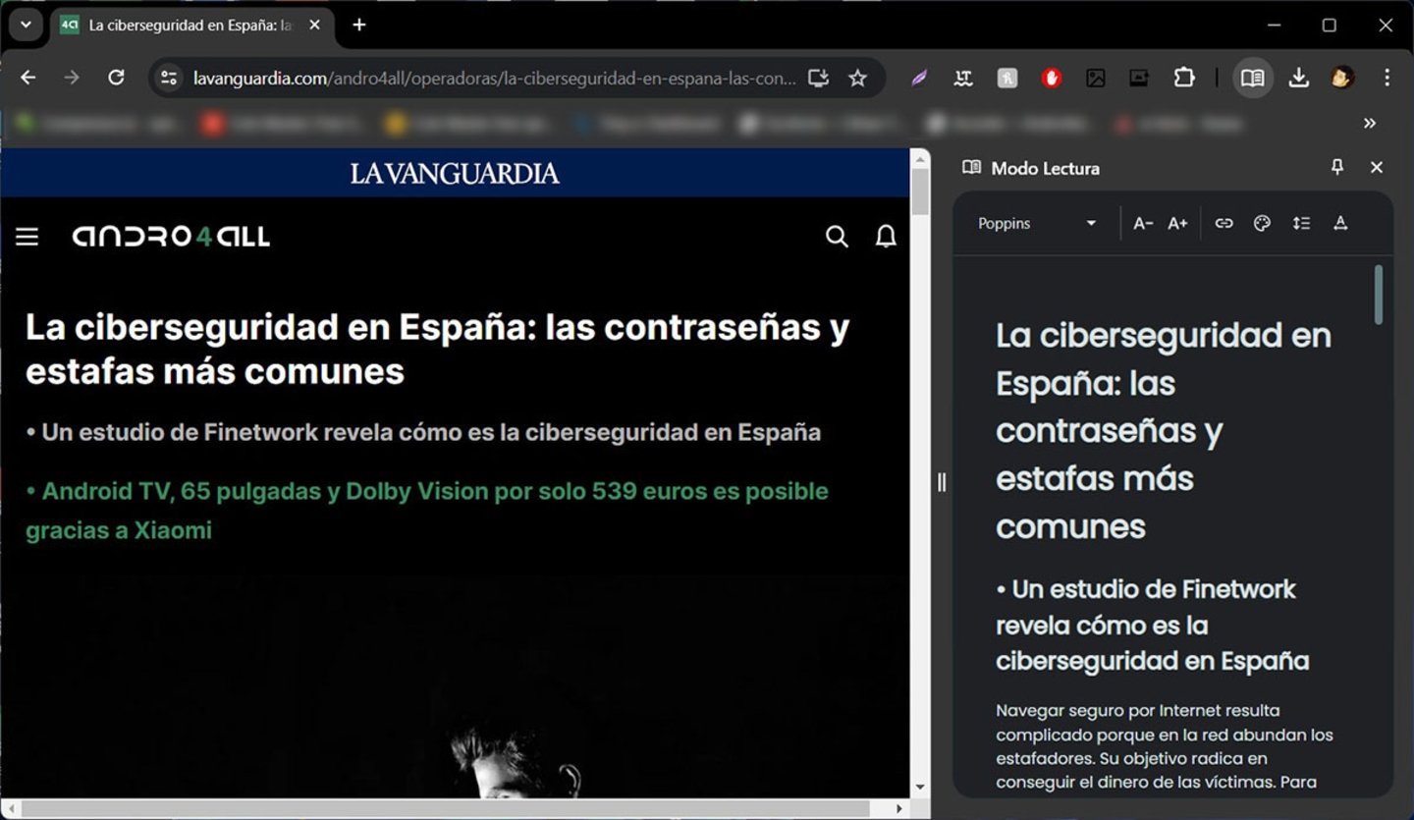Click the La Vanguardia logo header

pyautogui.click(x=455, y=174)
